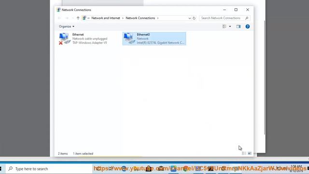
Task: Click "2 items" status bar text
Action: (x=63, y=154)
